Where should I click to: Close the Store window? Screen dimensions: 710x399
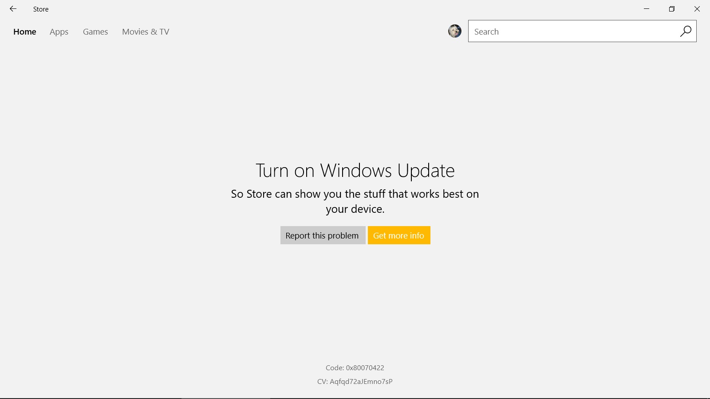click(x=697, y=9)
